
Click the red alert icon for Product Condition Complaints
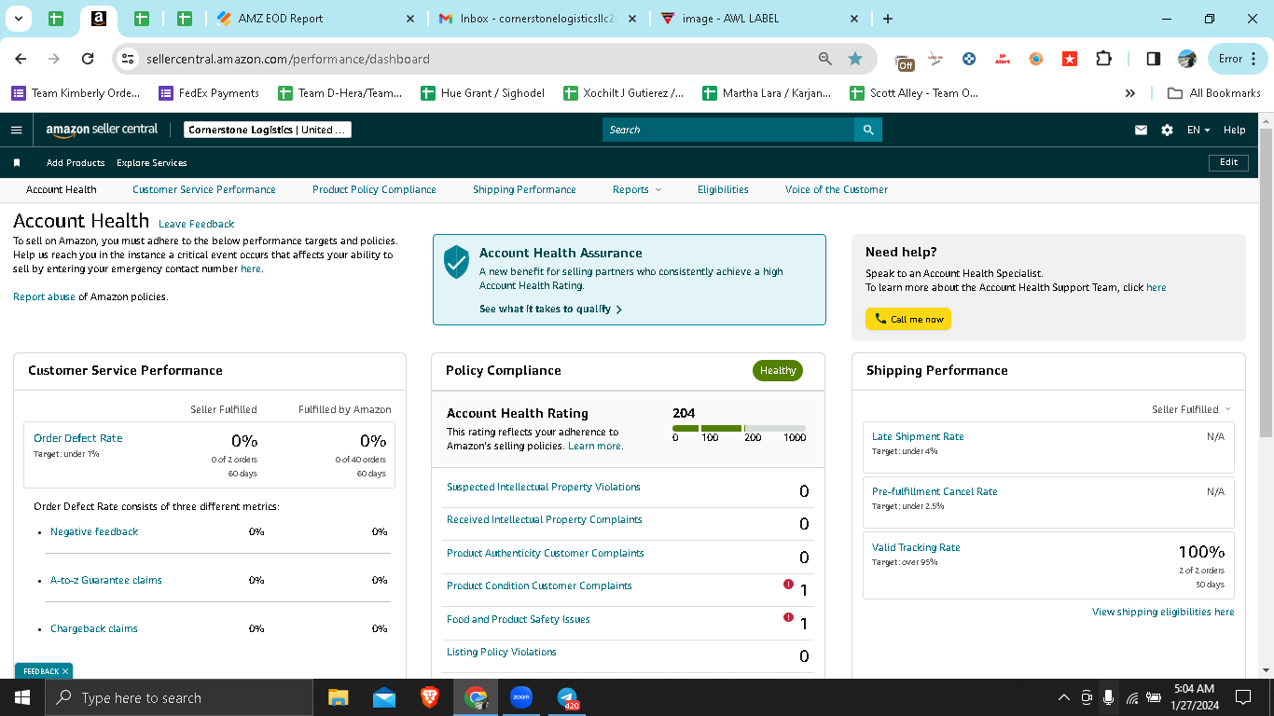pyautogui.click(x=788, y=585)
